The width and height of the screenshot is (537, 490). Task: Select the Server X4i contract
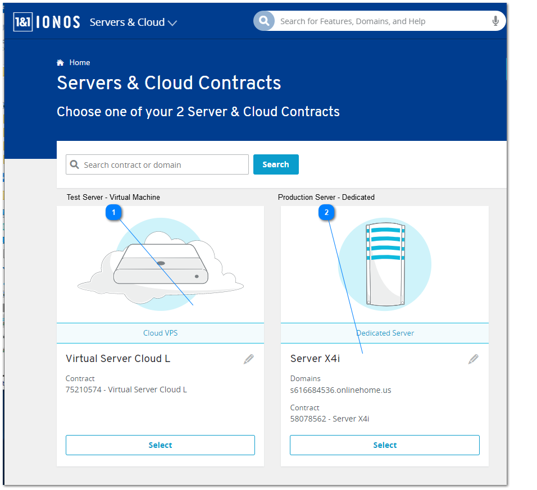click(385, 445)
